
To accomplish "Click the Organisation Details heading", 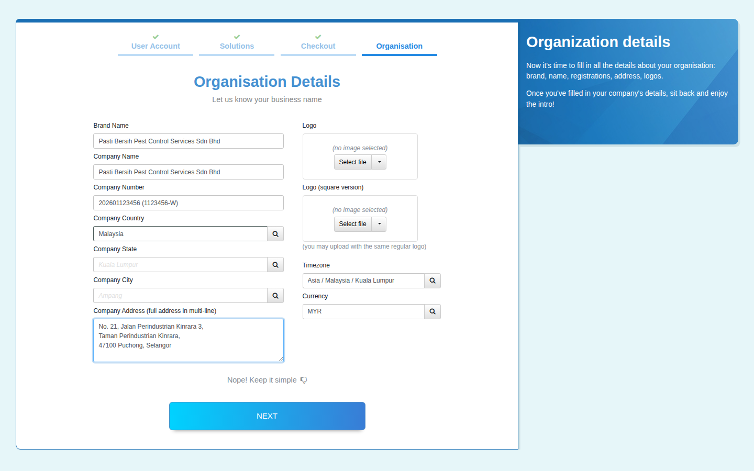I will pyautogui.click(x=267, y=82).
